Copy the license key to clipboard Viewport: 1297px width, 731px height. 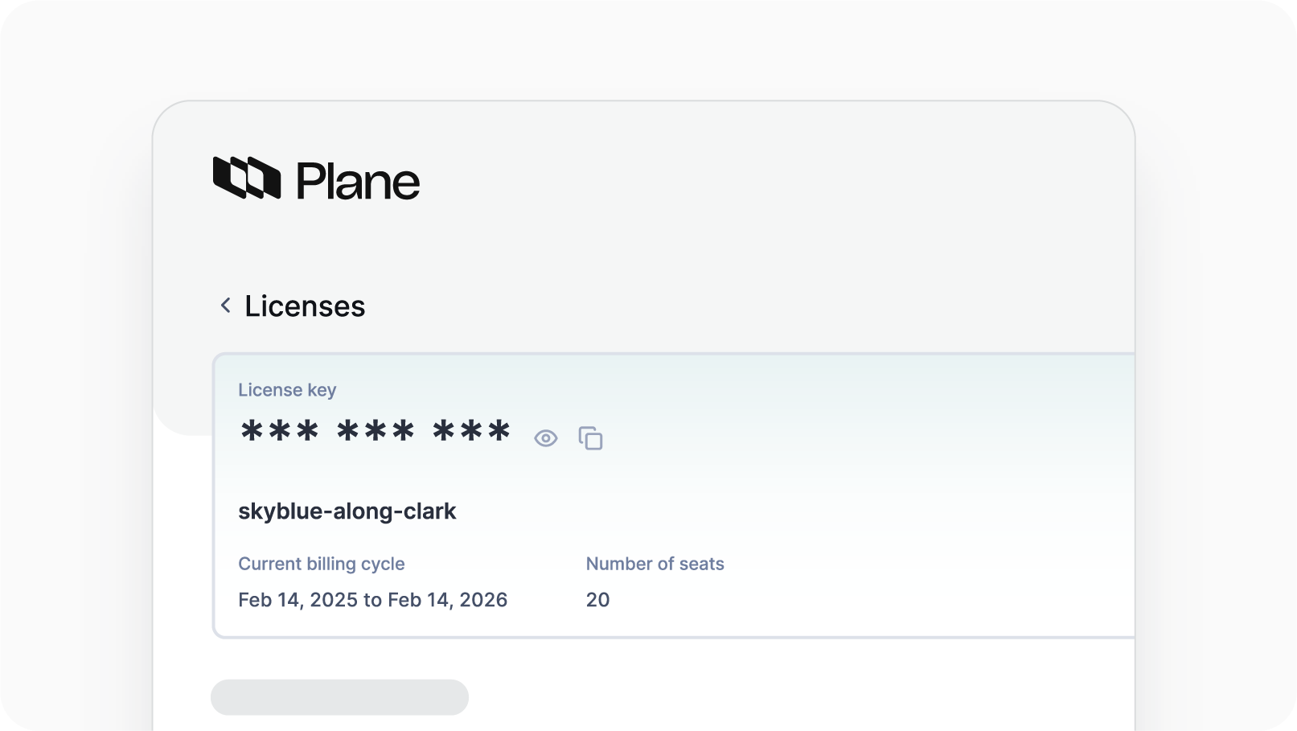(x=591, y=438)
